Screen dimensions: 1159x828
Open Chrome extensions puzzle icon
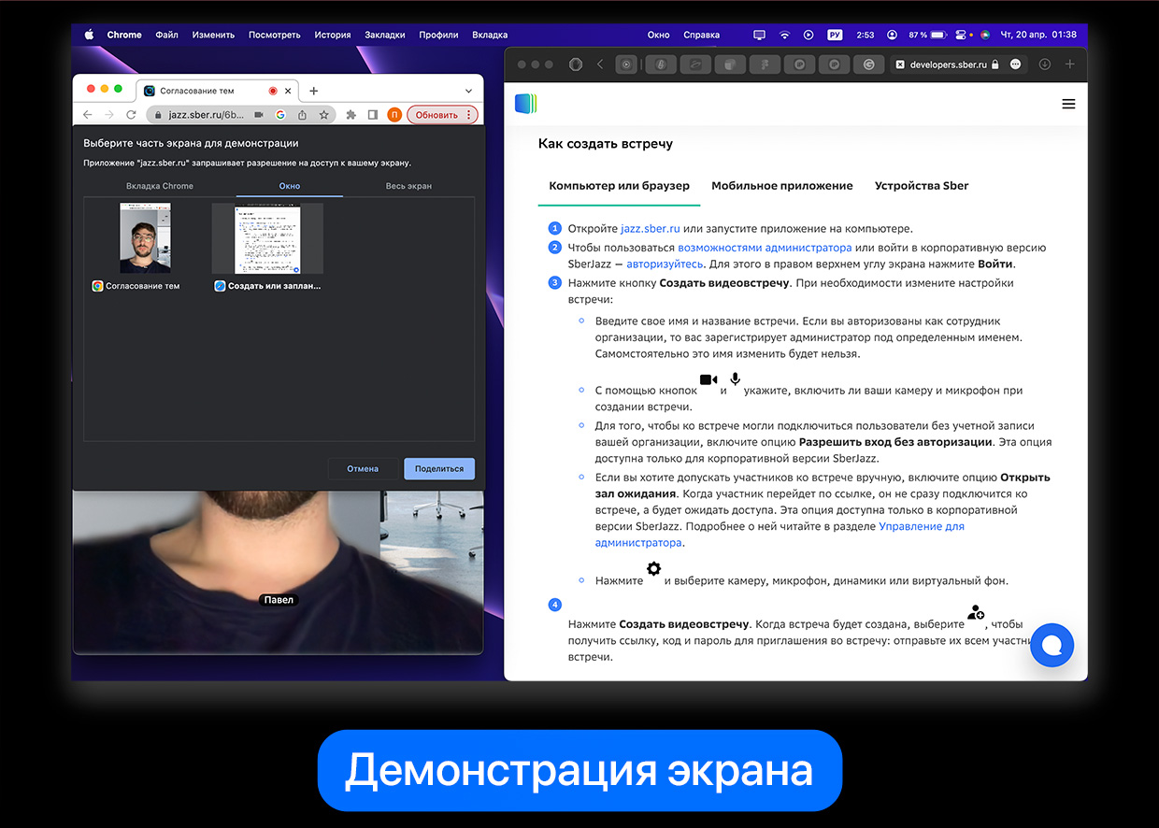point(351,115)
